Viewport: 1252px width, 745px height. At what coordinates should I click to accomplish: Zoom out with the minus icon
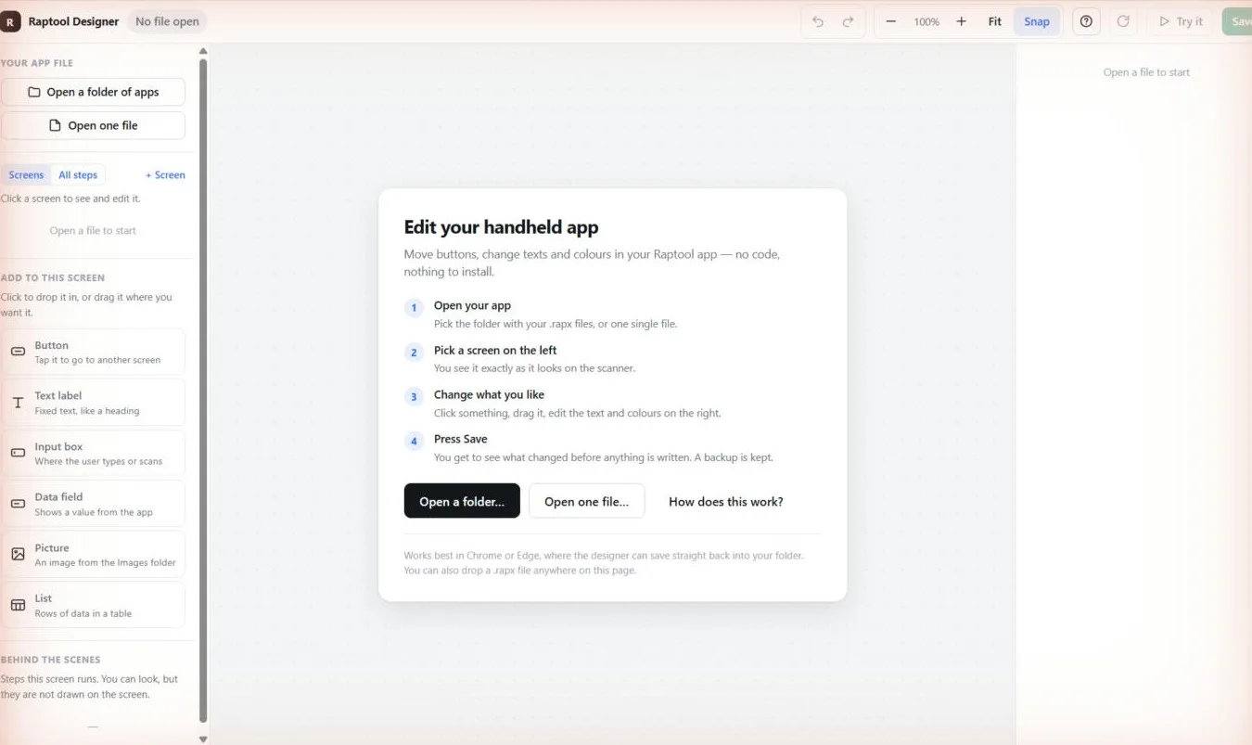point(891,21)
